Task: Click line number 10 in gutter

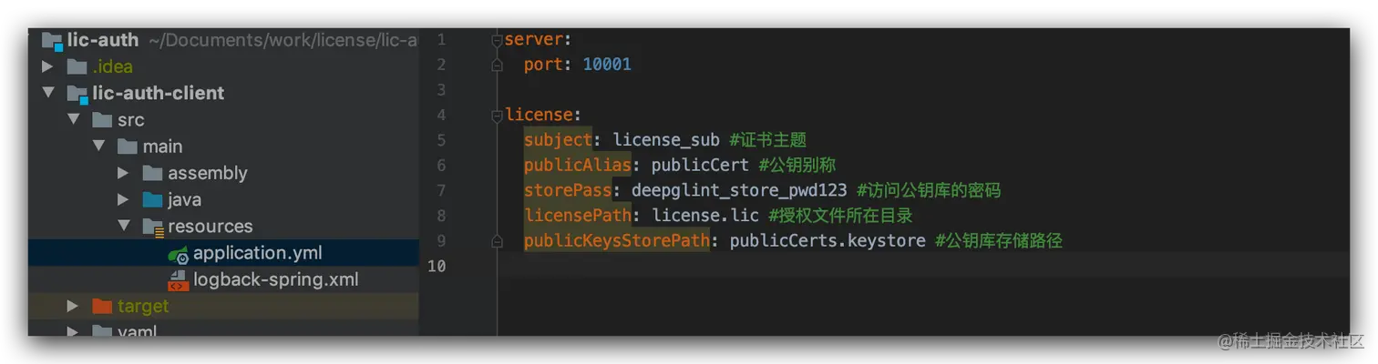Action: pos(437,267)
